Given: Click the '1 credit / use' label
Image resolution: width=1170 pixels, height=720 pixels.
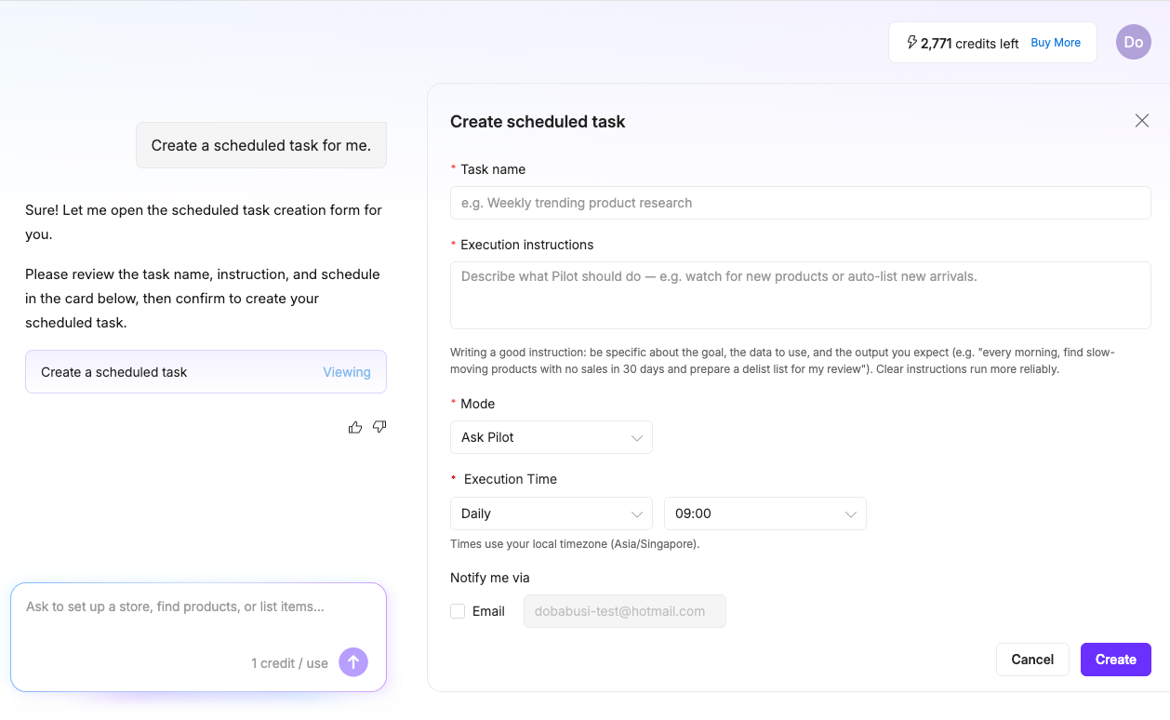Looking at the screenshot, I should (x=290, y=663).
